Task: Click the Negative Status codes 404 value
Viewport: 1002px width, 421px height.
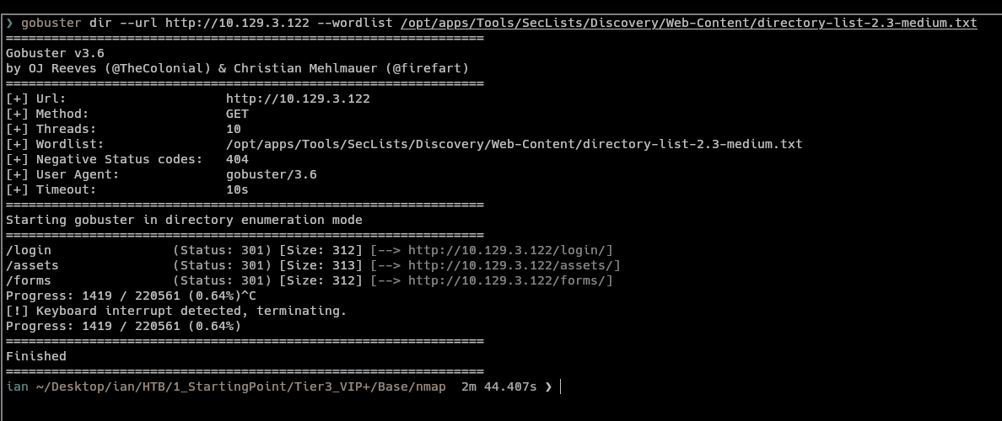Action: point(237,159)
